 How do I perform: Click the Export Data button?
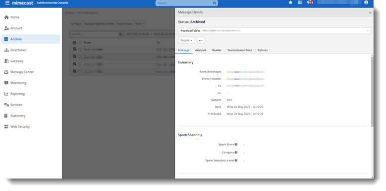pos(125,24)
